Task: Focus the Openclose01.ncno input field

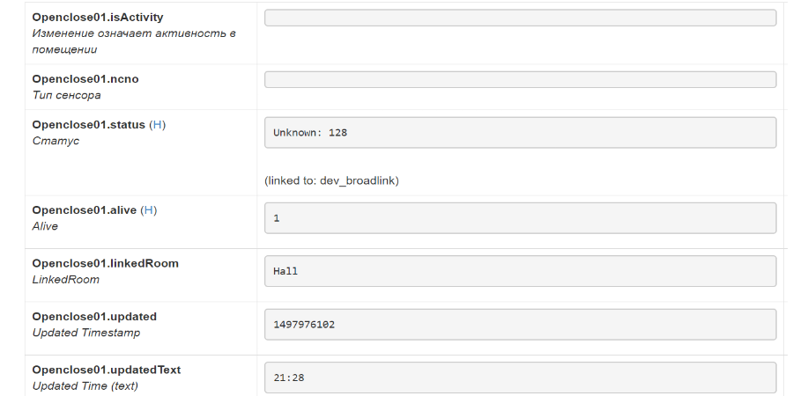Action: [x=520, y=79]
